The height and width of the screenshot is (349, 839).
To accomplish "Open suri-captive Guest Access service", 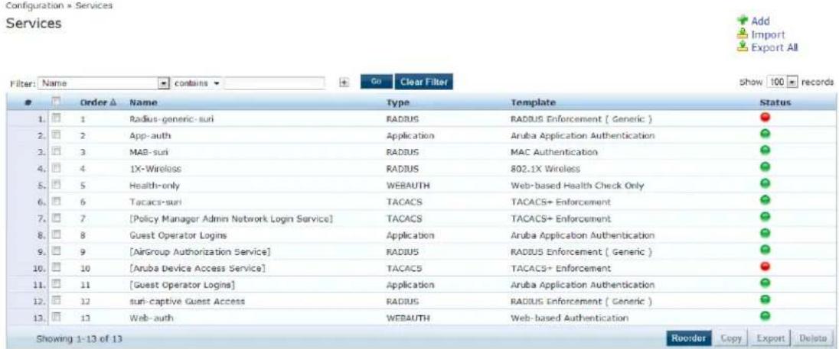I will click(x=188, y=301).
